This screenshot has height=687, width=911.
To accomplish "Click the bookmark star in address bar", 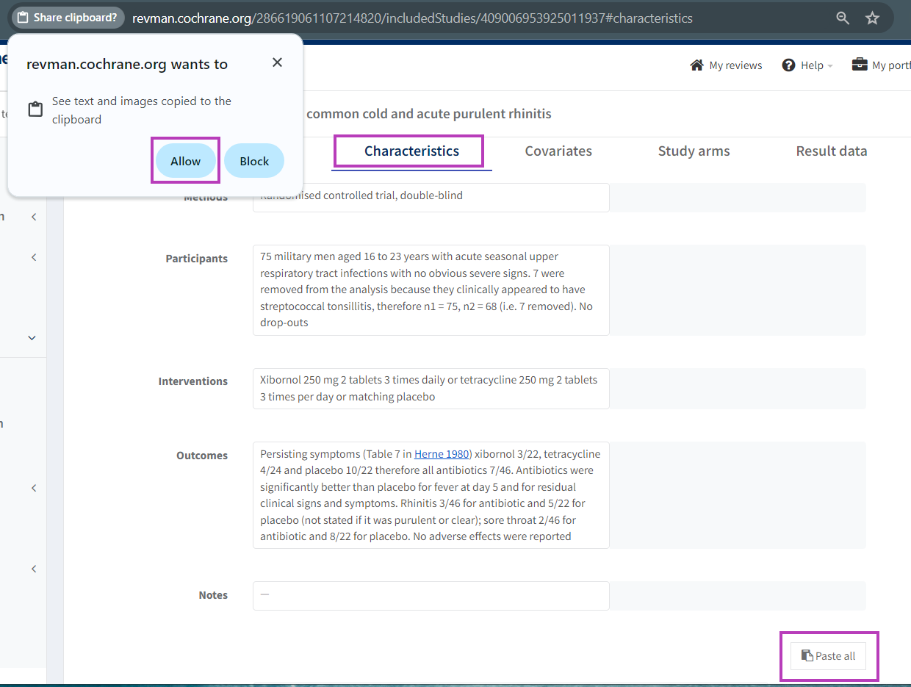I will coord(872,18).
